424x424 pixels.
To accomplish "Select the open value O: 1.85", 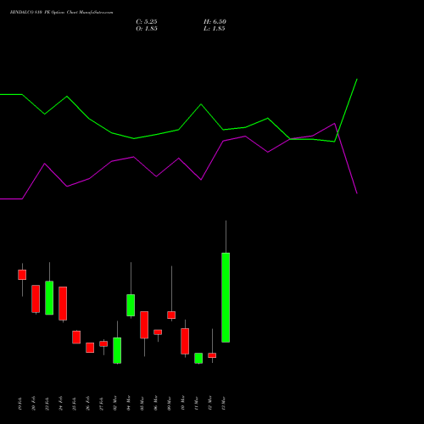I will (x=147, y=29).
